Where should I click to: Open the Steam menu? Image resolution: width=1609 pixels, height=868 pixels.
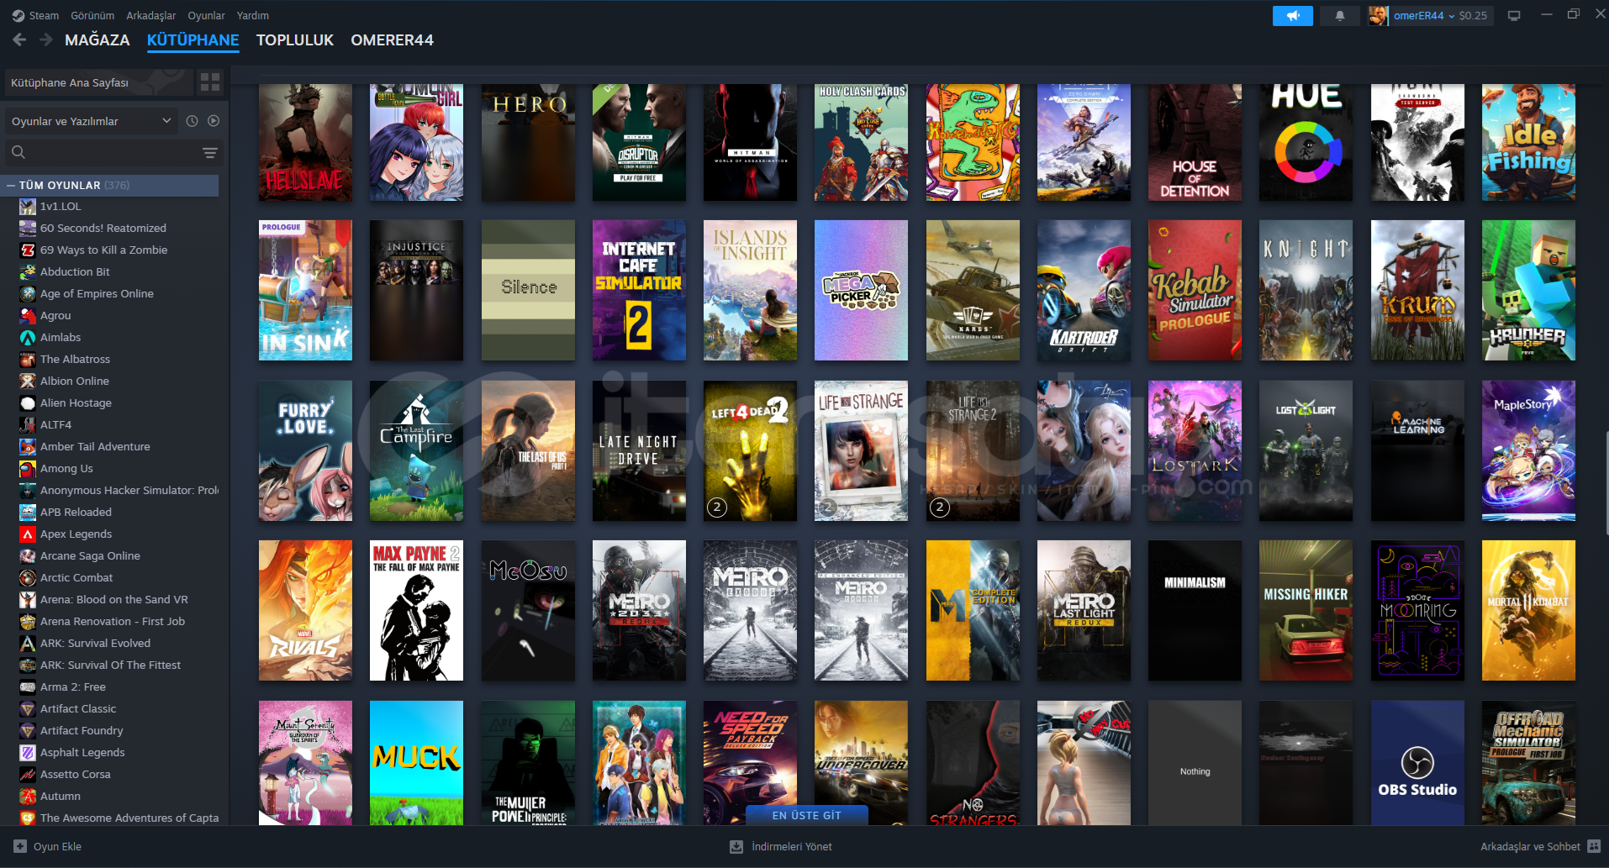(44, 15)
